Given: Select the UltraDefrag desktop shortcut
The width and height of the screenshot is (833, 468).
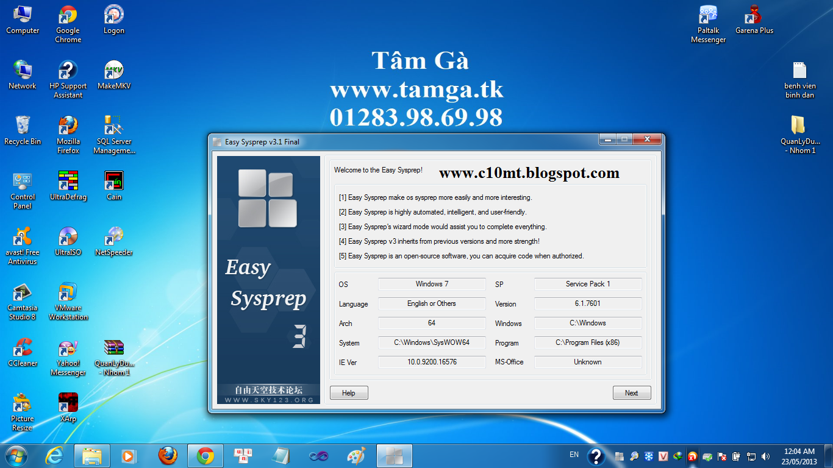Looking at the screenshot, I should 68,186.
